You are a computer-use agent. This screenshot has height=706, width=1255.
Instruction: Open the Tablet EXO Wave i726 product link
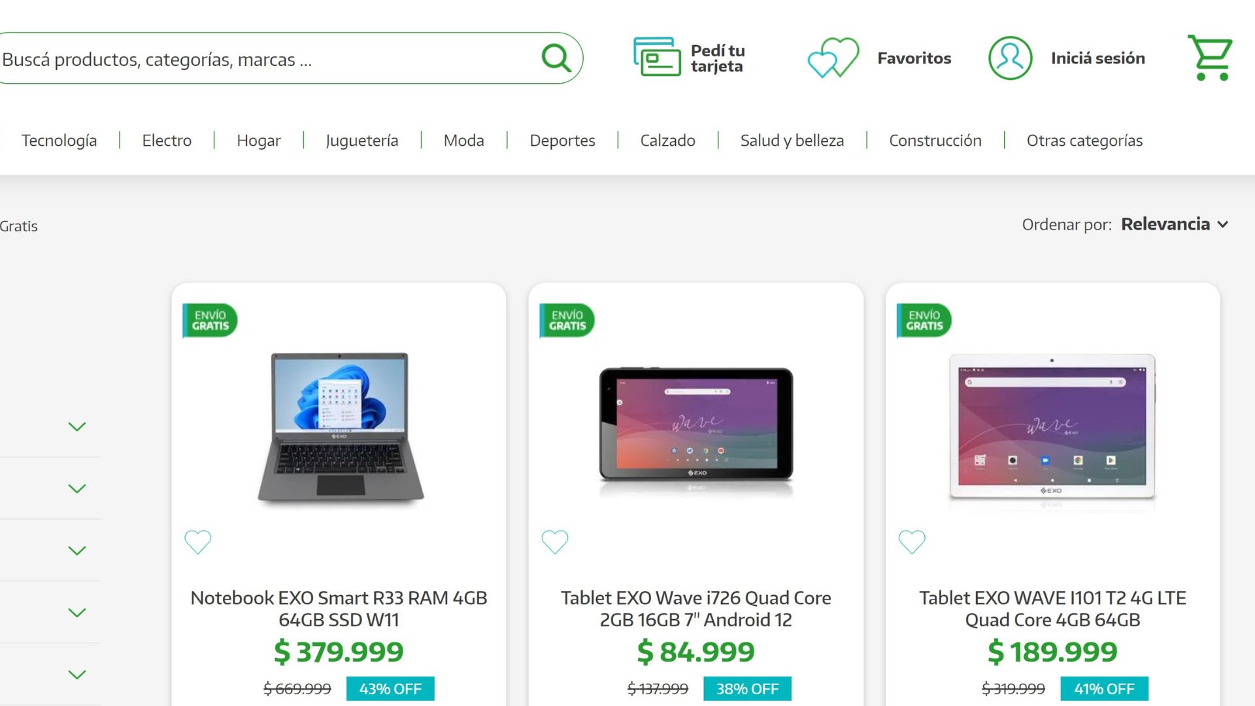(x=695, y=608)
